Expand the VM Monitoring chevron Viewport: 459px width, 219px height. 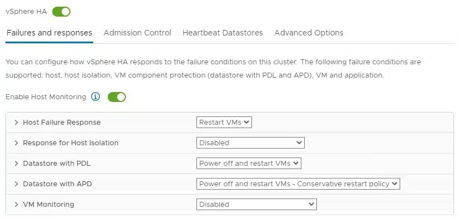point(16,205)
